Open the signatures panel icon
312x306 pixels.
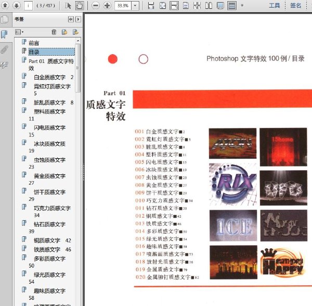pos(4,65)
